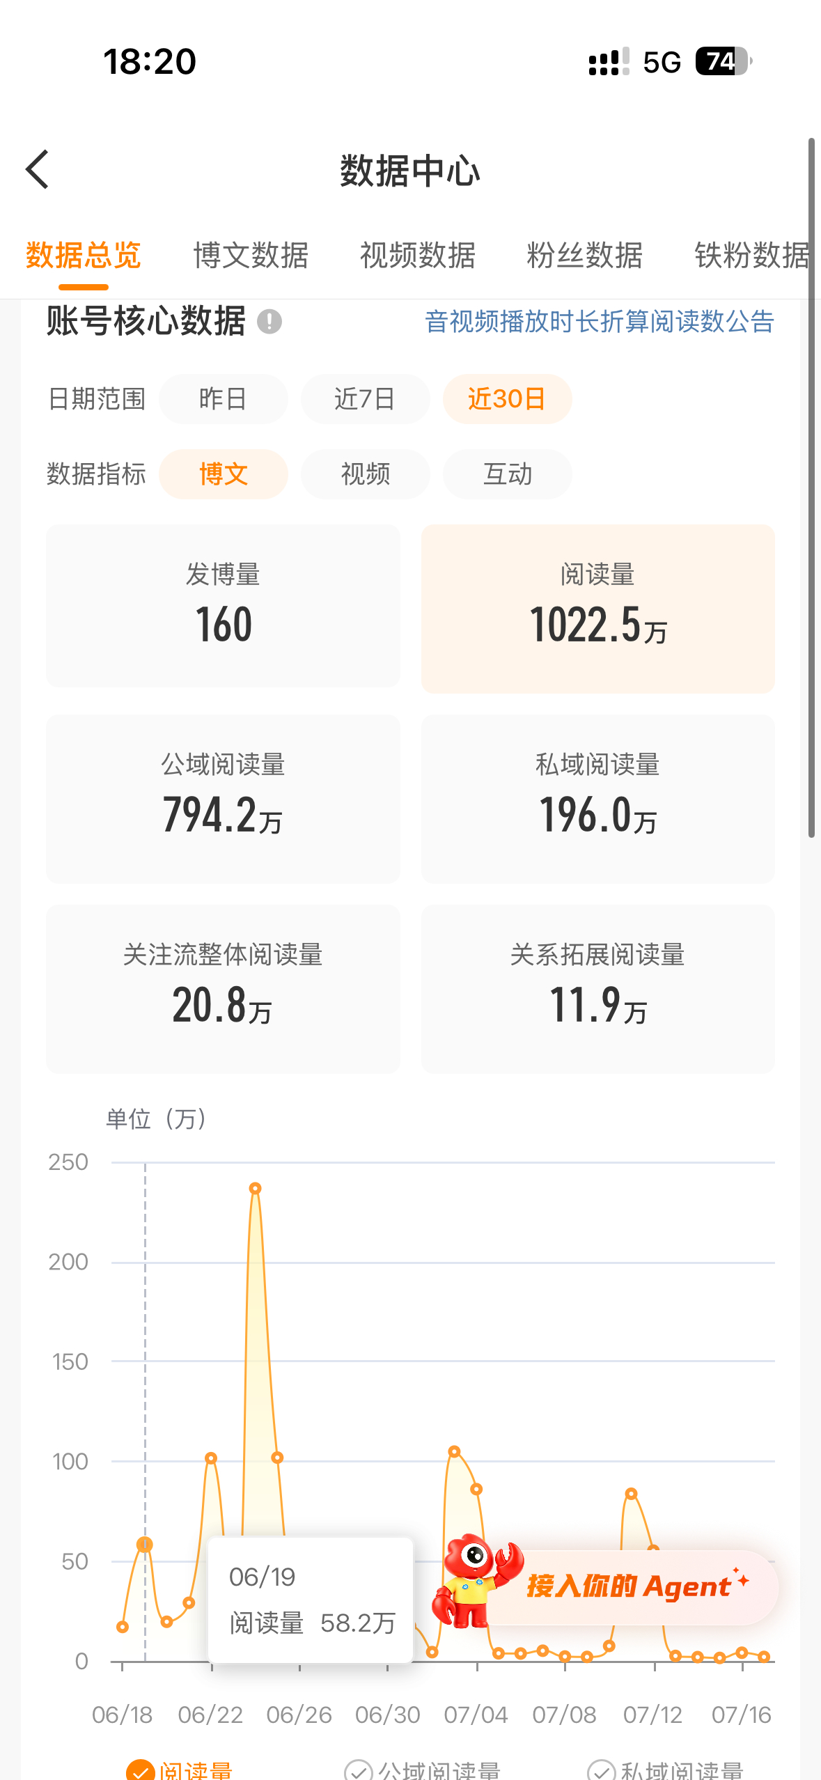Tap the 18:20 clock in status bar
The width and height of the screenshot is (821, 1780).
point(150,61)
